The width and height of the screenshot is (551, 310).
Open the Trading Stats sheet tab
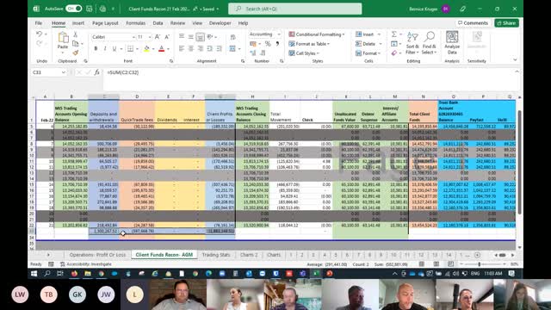tap(216, 255)
